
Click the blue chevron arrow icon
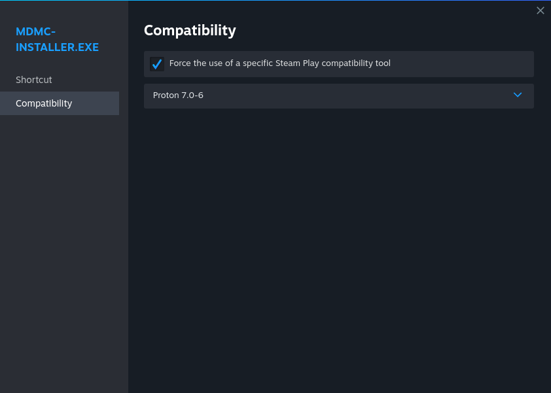point(518,95)
